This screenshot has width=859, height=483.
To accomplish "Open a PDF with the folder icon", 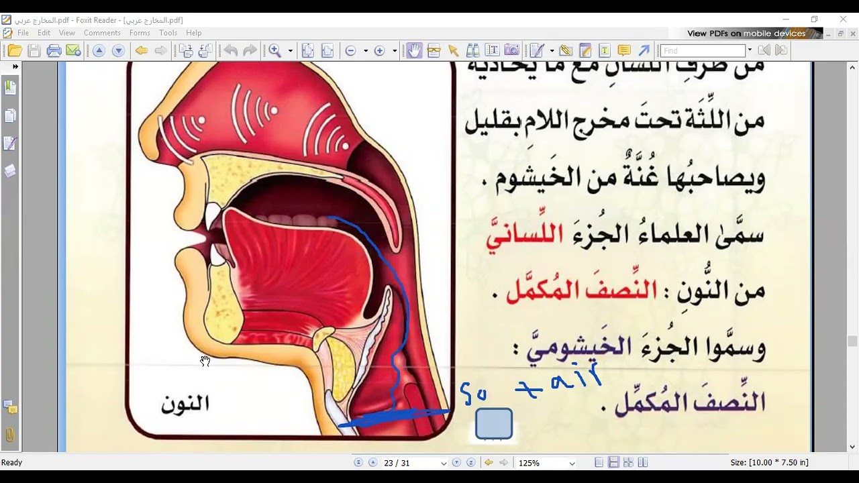I will (14, 50).
